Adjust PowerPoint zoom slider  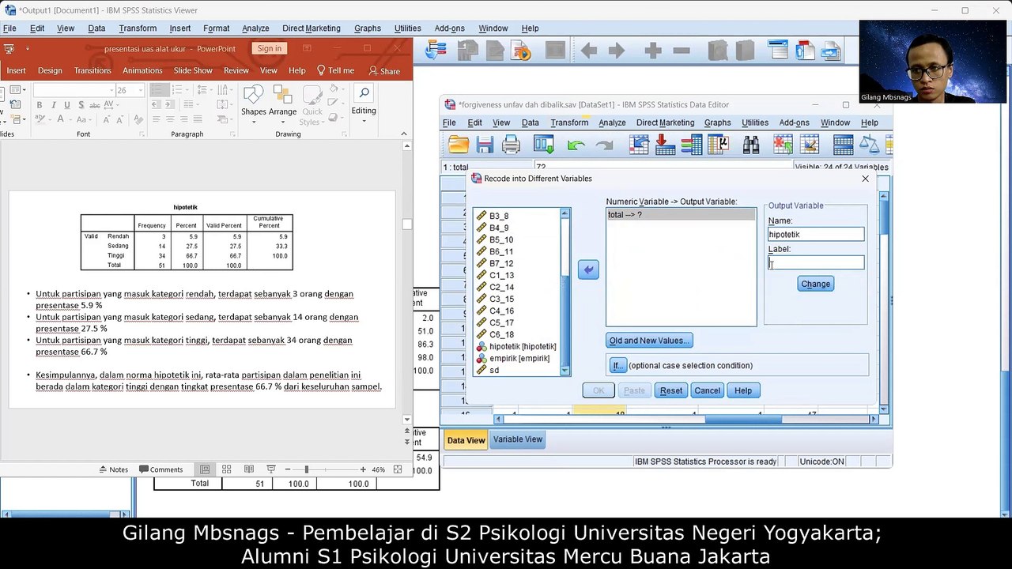(x=306, y=469)
